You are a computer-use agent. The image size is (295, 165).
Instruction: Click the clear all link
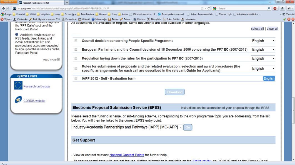coord(272,29)
